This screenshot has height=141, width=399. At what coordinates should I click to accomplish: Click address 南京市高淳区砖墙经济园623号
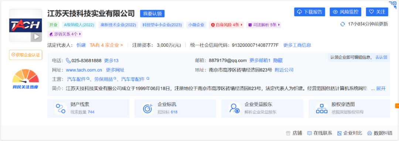[x=241, y=70]
